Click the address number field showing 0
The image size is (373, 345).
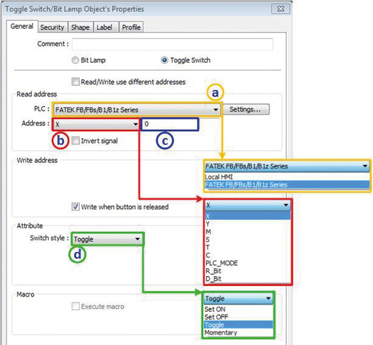[170, 124]
